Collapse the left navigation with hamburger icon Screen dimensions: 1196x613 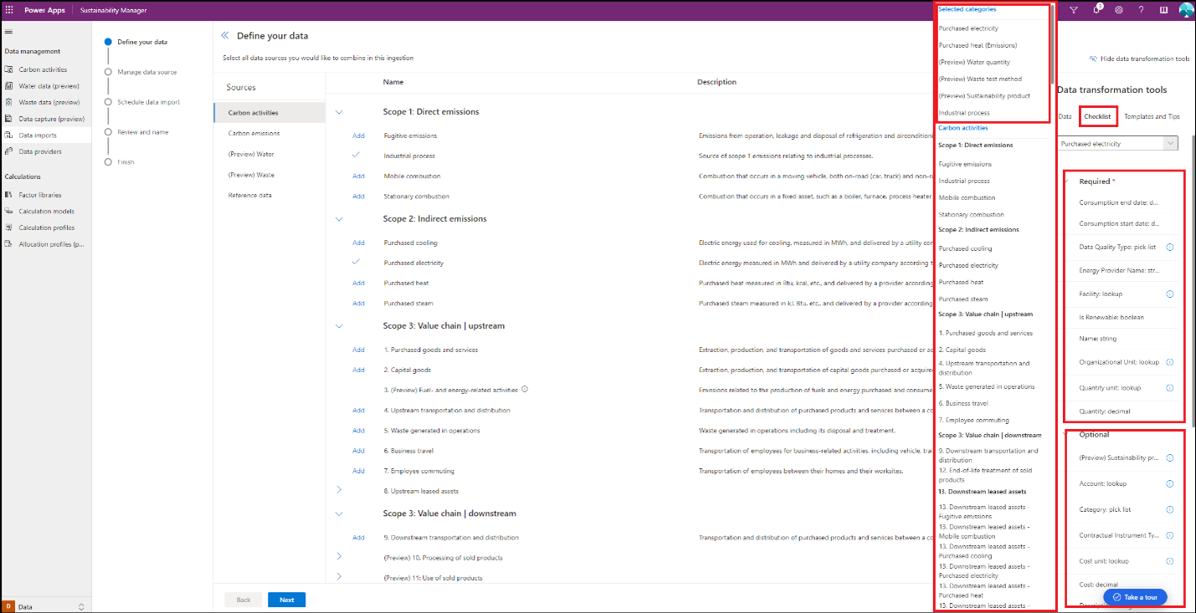[x=8, y=32]
